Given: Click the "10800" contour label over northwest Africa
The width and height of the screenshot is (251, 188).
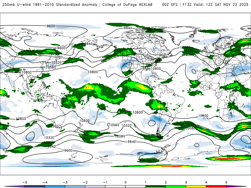Looking at the screenshot, I should (207, 74).
